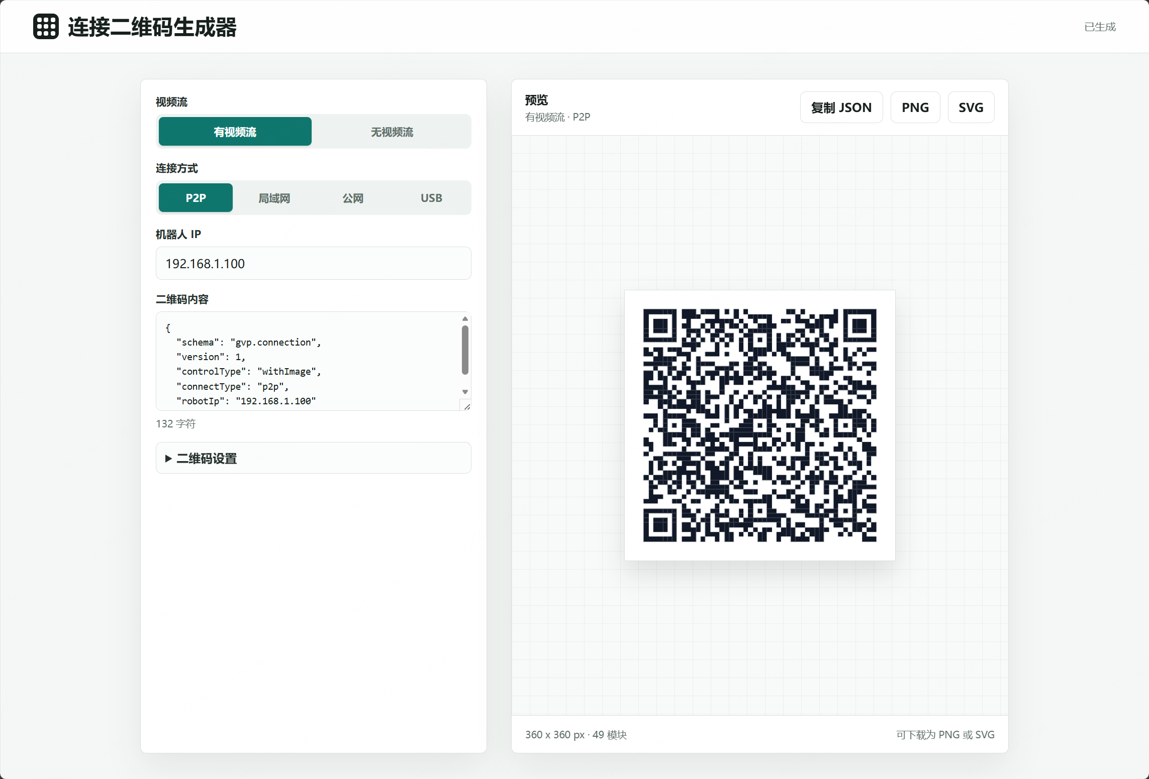Select the 有视频流 option
1149x779 pixels.
235,132
